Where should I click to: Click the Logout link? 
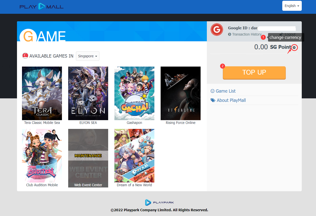tap(288, 34)
